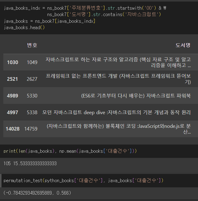The height and width of the screenshot is (201, 198).
Task: Select row index 14028
Action: pos(13,129)
